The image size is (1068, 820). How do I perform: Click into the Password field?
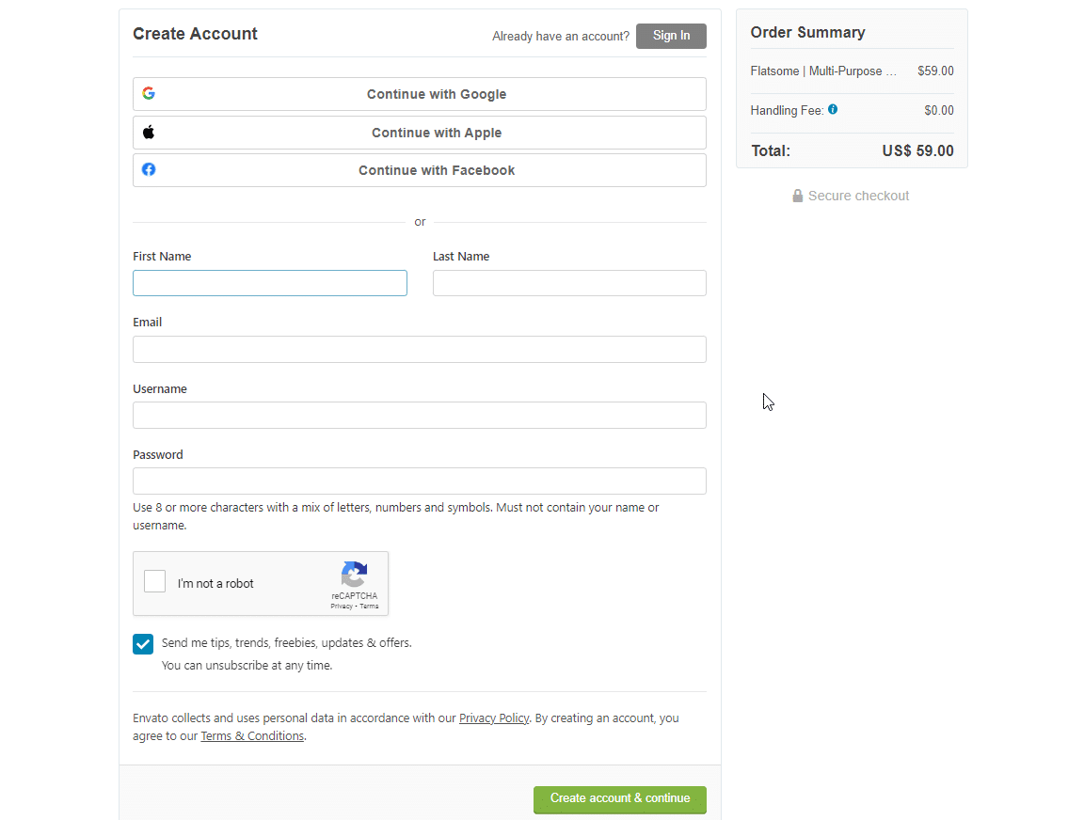[420, 481]
